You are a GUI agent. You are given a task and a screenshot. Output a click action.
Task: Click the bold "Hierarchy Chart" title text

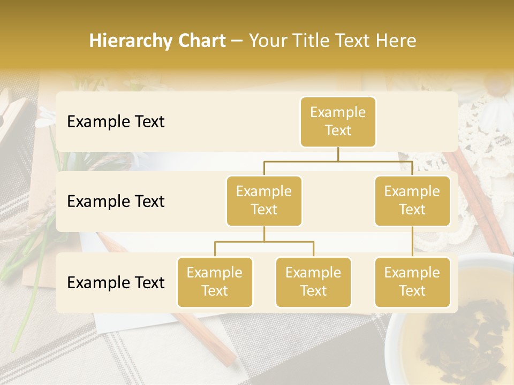coord(157,41)
